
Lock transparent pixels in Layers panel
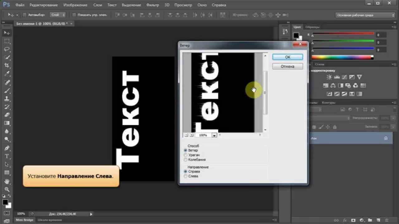coord(314,127)
